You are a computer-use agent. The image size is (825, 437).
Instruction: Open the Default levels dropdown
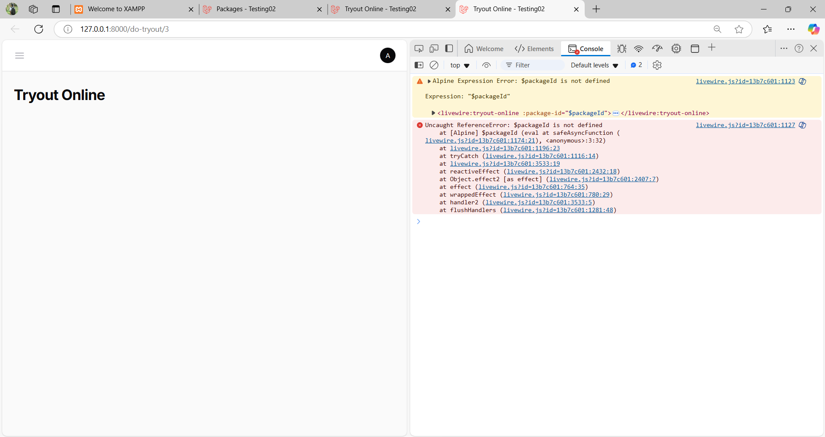(594, 65)
